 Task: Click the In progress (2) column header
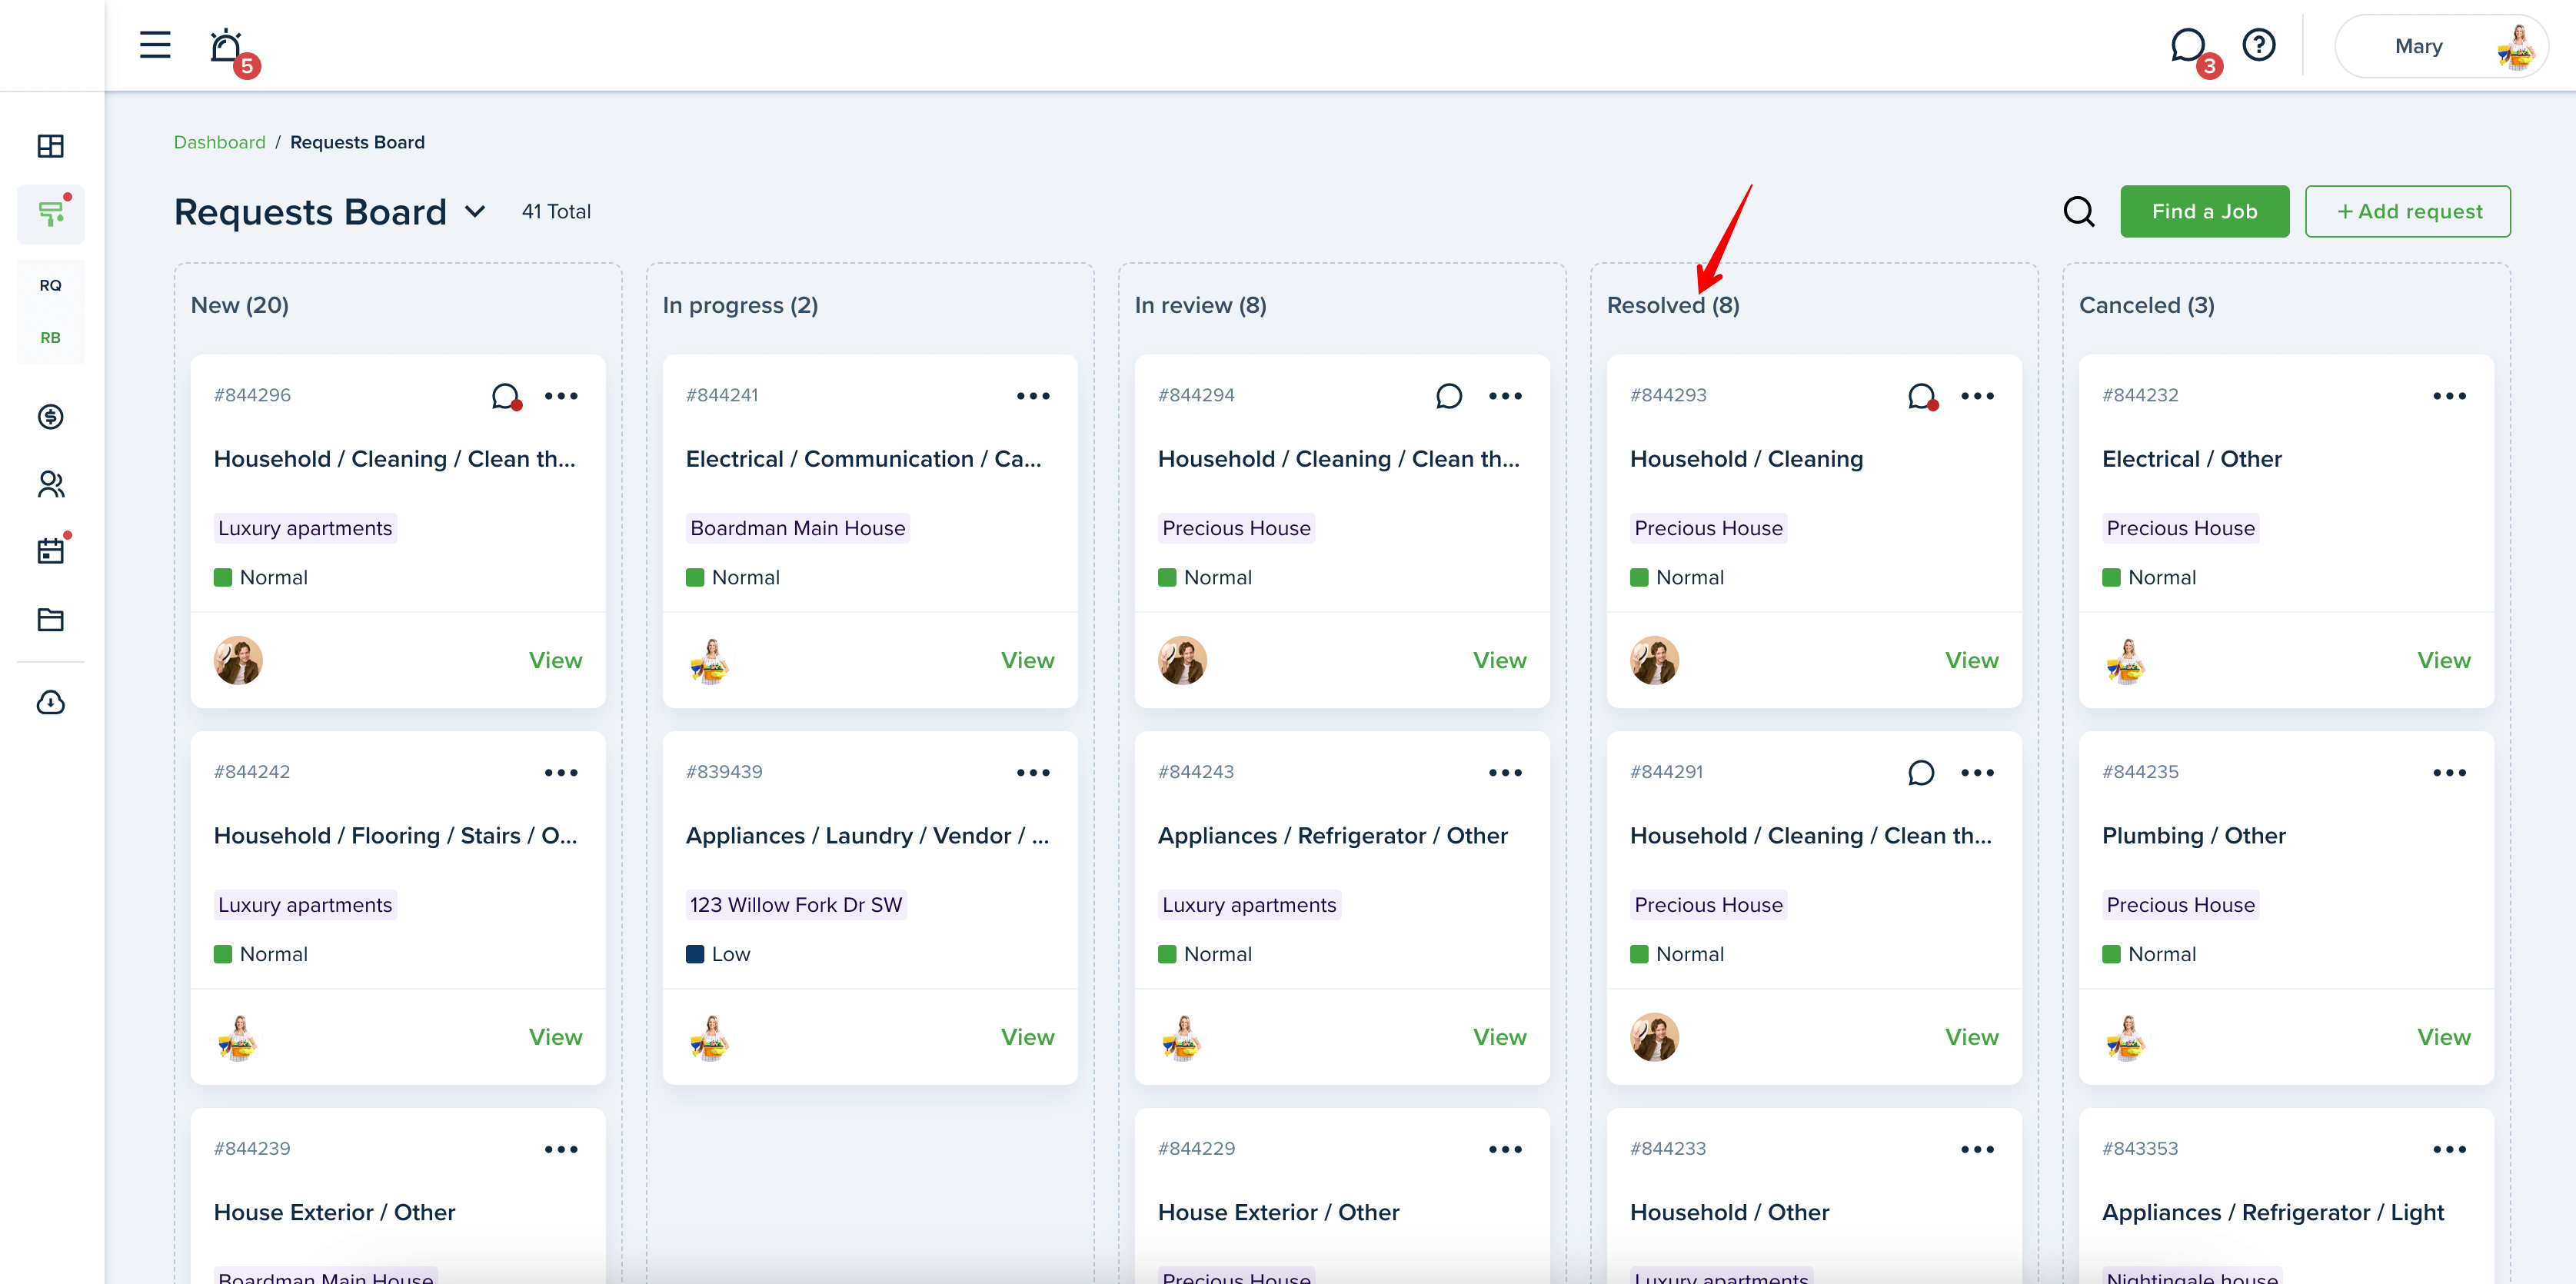[740, 305]
